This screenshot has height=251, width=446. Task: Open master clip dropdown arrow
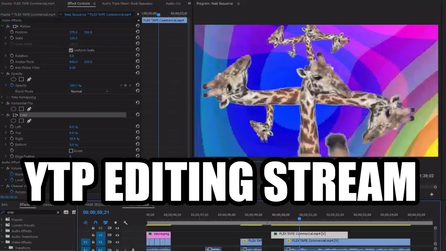tap(60, 15)
